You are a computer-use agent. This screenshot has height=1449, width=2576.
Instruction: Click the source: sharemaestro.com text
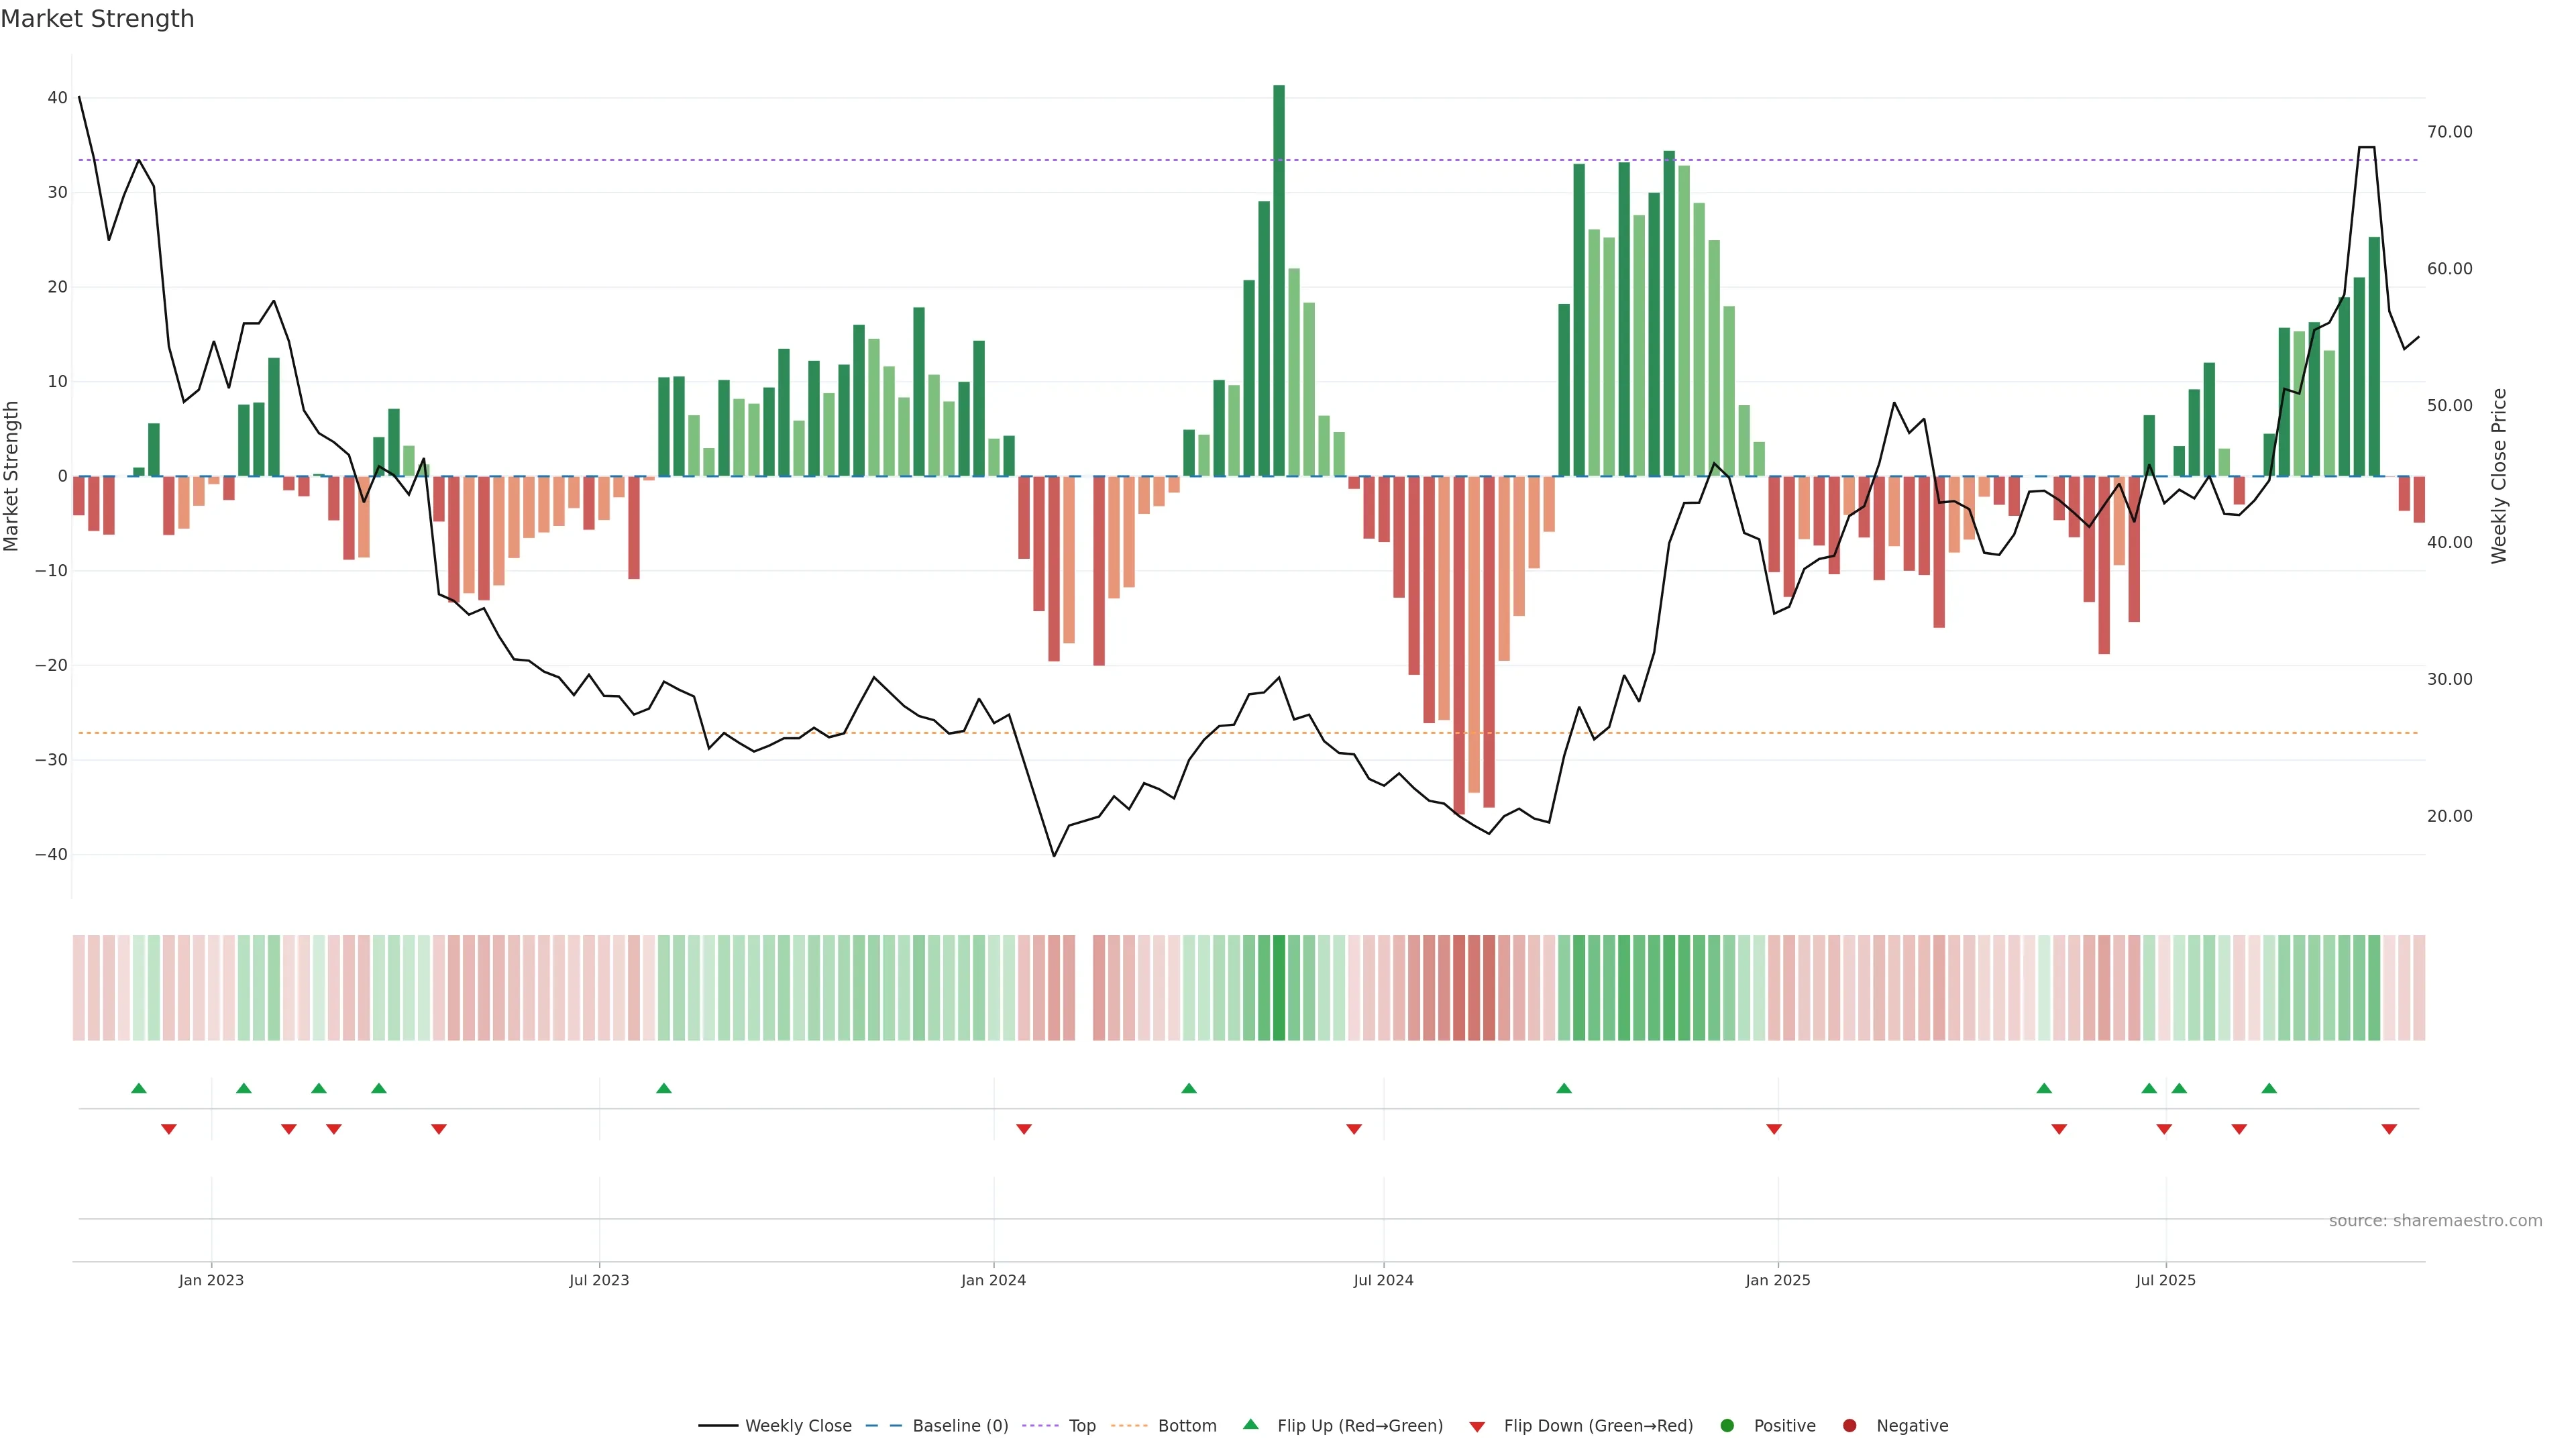pos(2435,1220)
